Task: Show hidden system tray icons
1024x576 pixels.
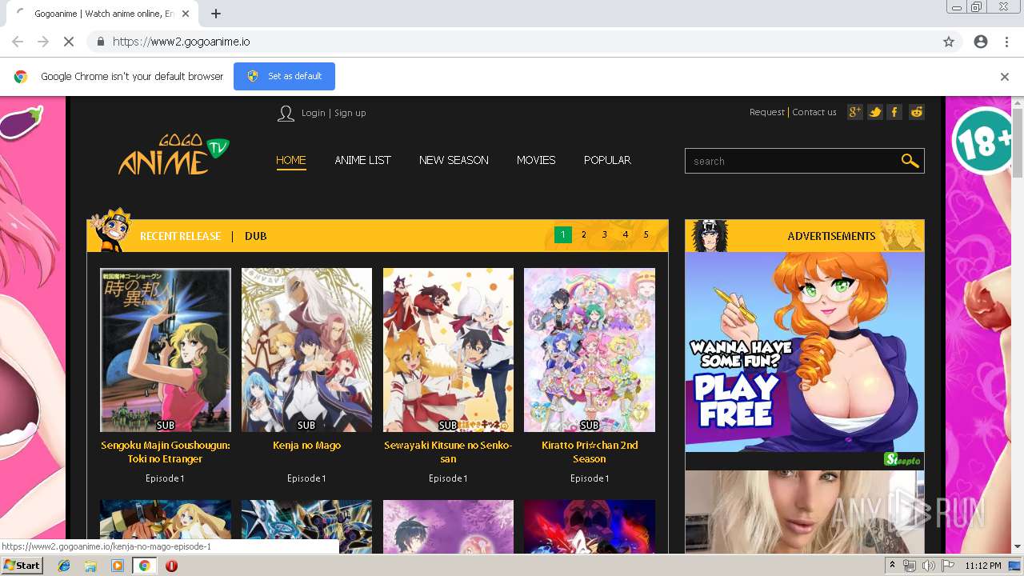Action: [x=892, y=566]
